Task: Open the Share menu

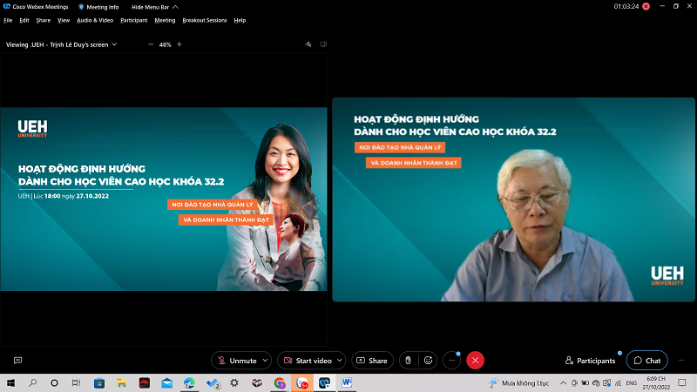Action: pos(43,20)
